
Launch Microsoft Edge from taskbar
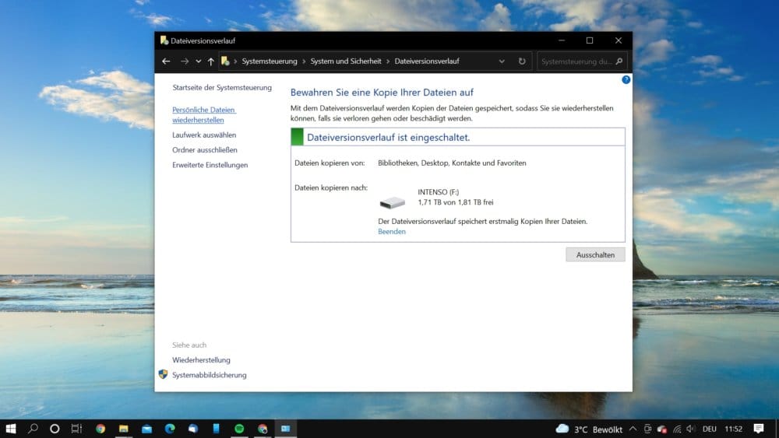tap(170, 429)
